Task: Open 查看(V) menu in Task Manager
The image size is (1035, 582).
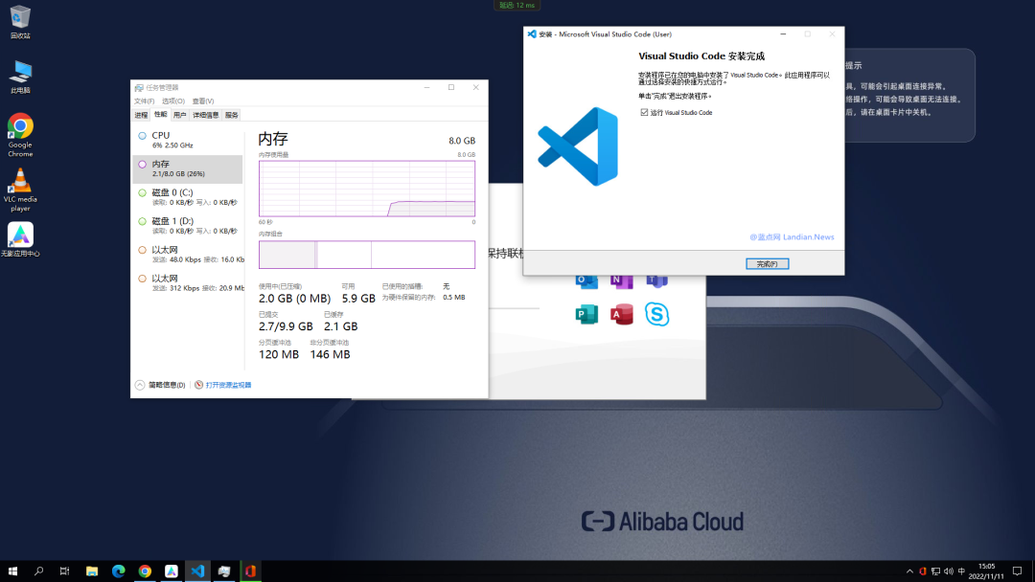Action: tap(202, 101)
